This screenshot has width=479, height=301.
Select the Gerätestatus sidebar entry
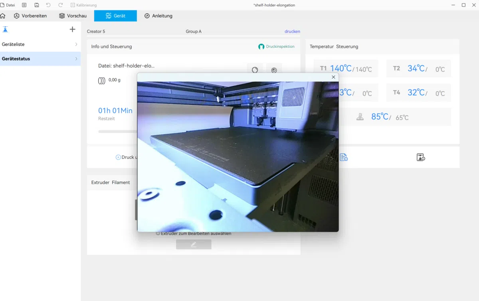pos(40,59)
